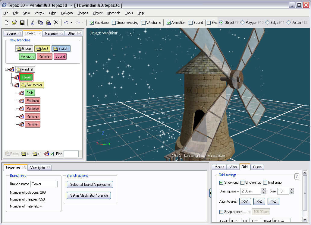
Task: Click the move-branch-into-folder icon beside Paste
Action: 25,154
